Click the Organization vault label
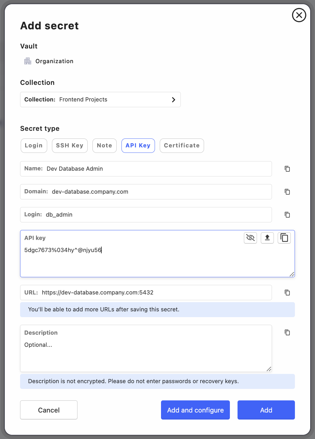 tap(55, 61)
